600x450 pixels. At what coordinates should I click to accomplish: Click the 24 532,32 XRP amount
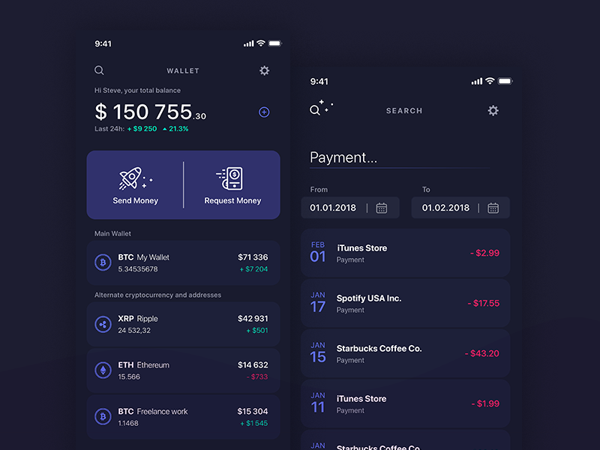tap(134, 330)
